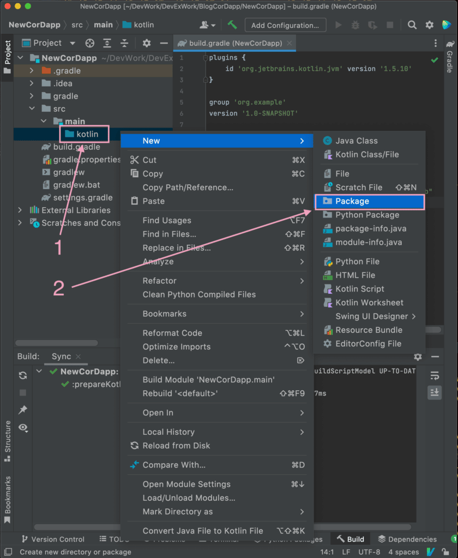
Task: Choose Reload from Disk
Action: (x=217, y=446)
